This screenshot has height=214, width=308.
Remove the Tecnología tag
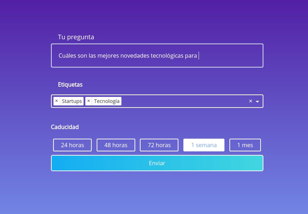89,101
